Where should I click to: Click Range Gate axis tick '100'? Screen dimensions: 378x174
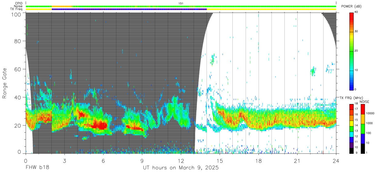[16, 14]
